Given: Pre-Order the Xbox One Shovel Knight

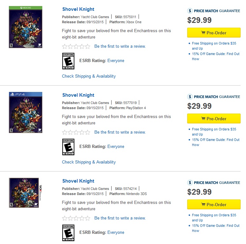Looking at the screenshot, I should (214, 33).
